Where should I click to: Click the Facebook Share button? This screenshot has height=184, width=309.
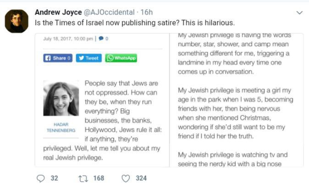pyautogui.click(x=58, y=58)
